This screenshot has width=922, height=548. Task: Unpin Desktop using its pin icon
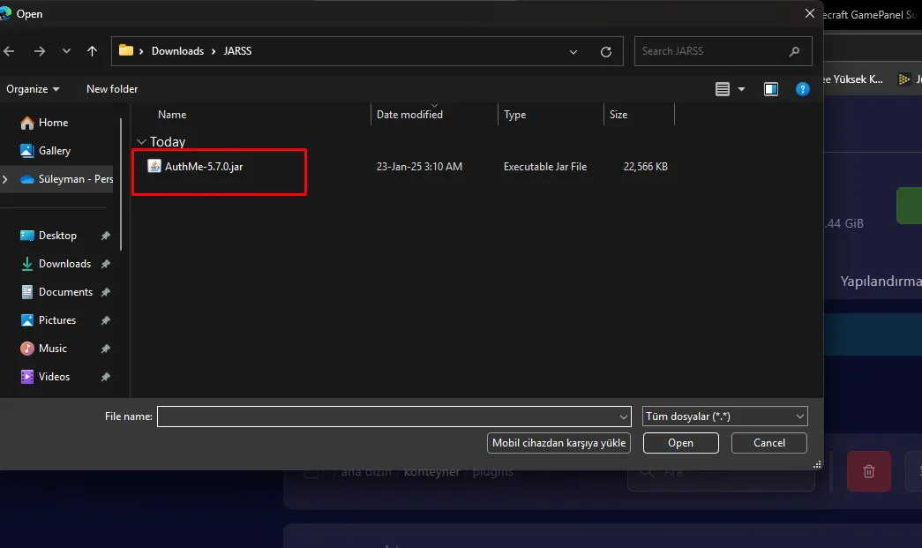click(105, 235)
